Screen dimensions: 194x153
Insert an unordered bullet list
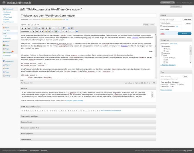tap(33, 28)
